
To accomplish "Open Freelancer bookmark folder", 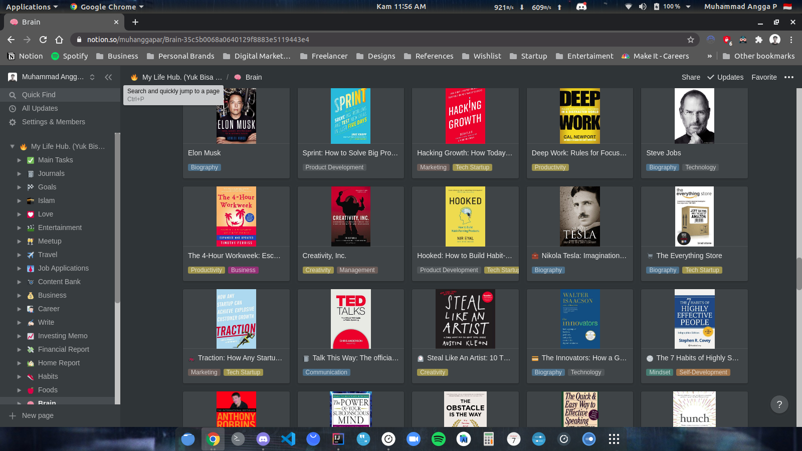I will pyautogui.click(x=324, y=56).
